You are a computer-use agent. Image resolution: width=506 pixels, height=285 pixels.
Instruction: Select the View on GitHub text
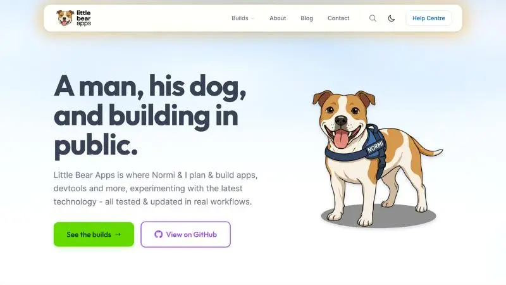[192, 234]
